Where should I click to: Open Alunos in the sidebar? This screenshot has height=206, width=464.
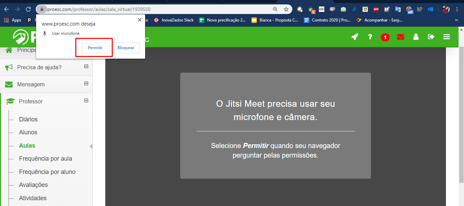click(x=28, y=132)
